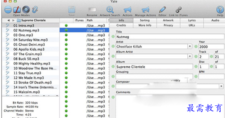
Task: Open the More Info tab
Action: point(145,25)
